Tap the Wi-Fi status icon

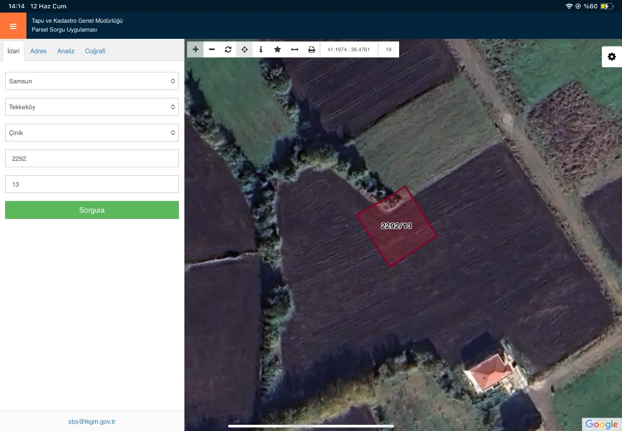(569, 6)
